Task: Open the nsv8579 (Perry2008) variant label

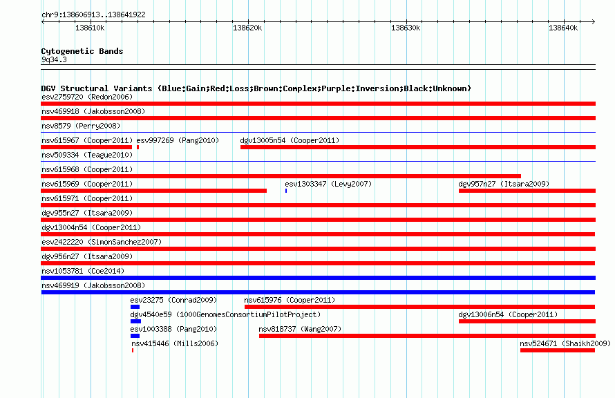Action: click(x=81, y=126)
